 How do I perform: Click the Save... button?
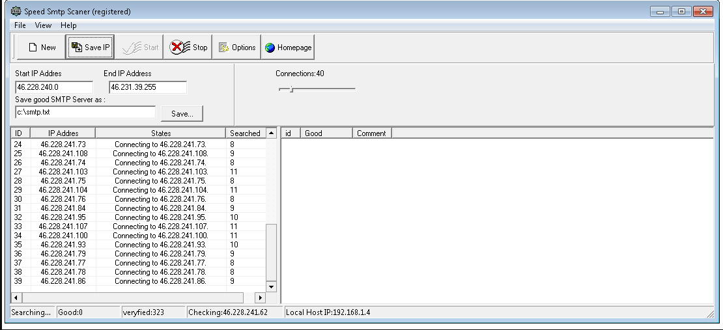[x=182, y=114]
